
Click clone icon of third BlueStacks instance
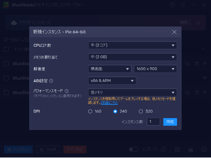click(187, 92)
